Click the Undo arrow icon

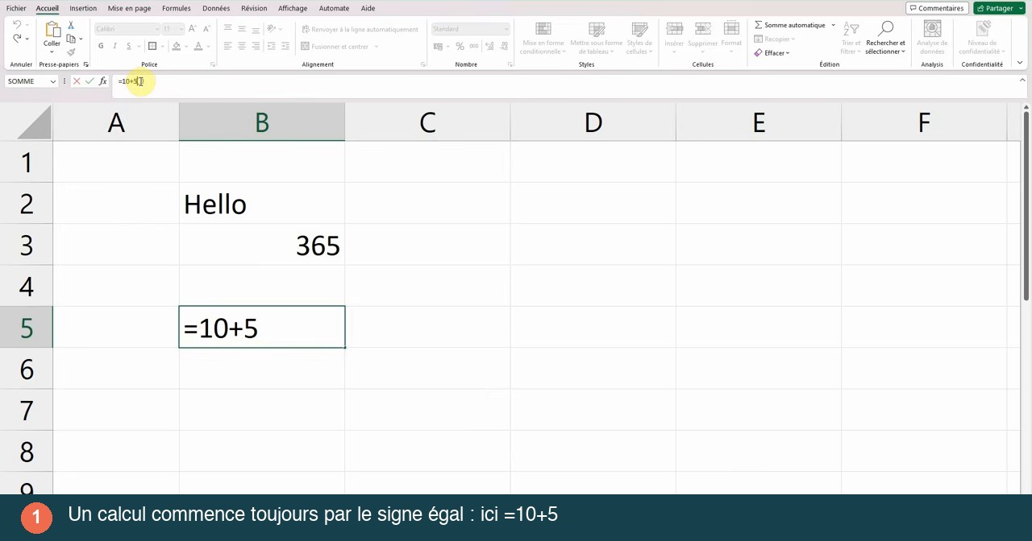(17, 25)
